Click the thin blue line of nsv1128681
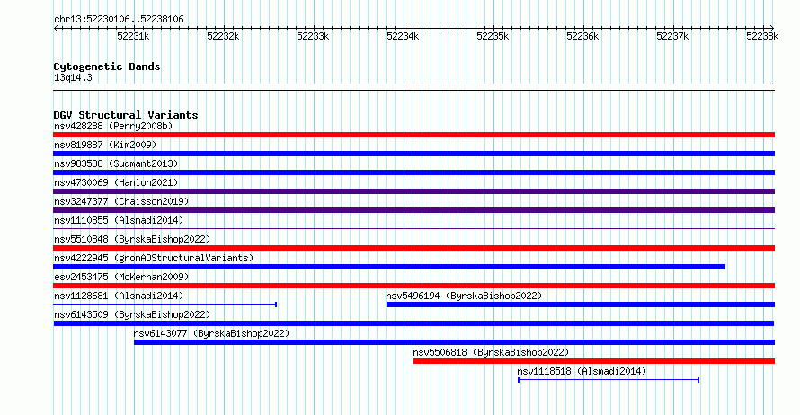The width and height of the screenshot is (800, 415). coord(164,305)
